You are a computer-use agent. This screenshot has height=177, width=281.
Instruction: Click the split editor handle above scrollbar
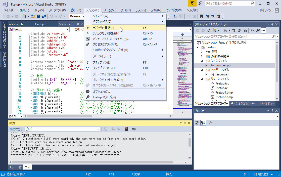point(182,34)
